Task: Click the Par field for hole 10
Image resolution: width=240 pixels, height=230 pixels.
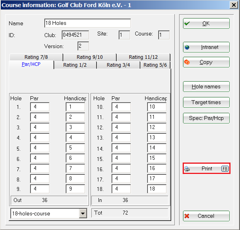Action: tap(121, 107)
